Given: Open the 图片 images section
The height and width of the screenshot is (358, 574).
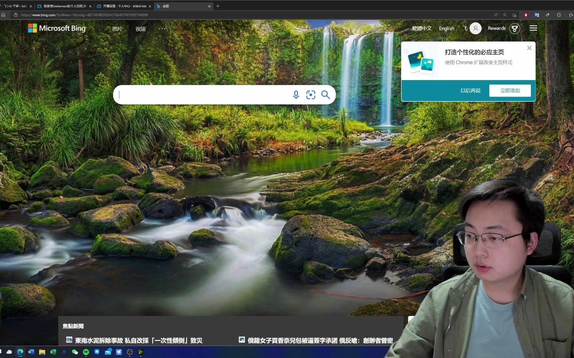Looking at the screenshot, I should pos(117,29).
